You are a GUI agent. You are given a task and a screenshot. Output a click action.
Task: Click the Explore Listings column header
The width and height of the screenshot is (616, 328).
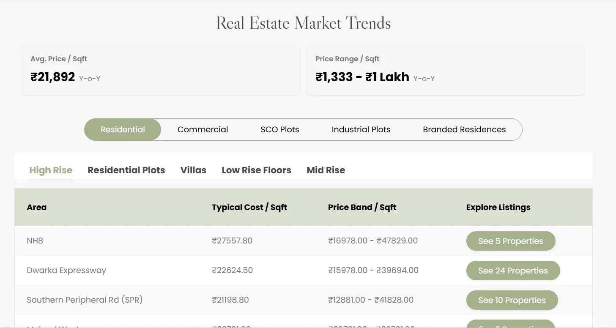click(x=498, y=207)
